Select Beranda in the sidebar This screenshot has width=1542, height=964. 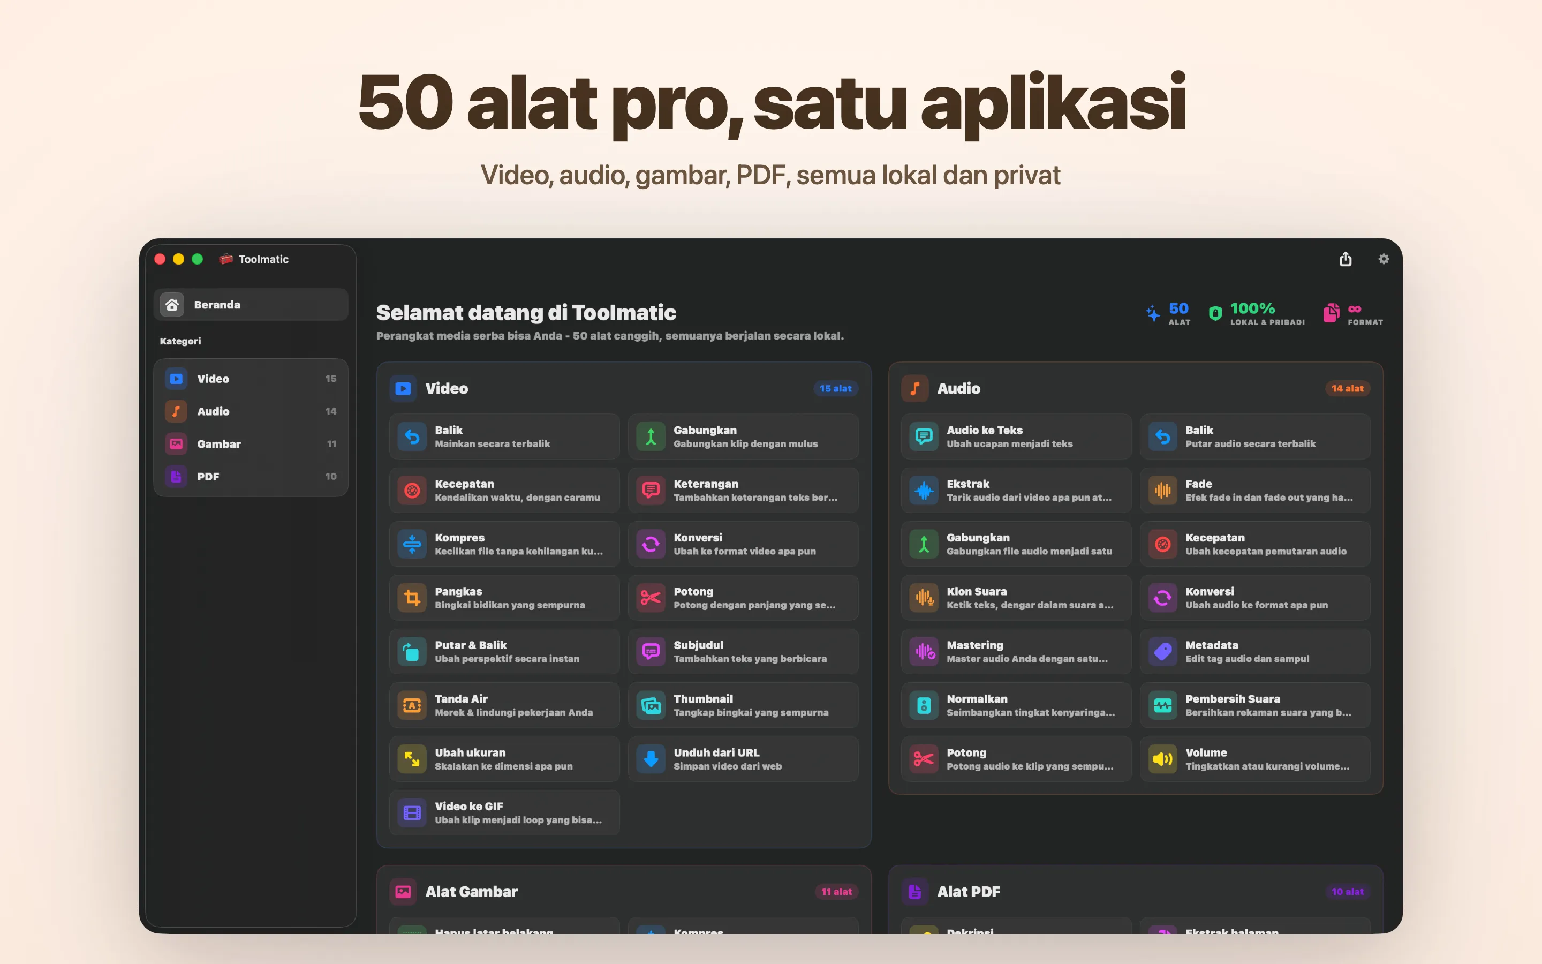click(x=251, y=305)
